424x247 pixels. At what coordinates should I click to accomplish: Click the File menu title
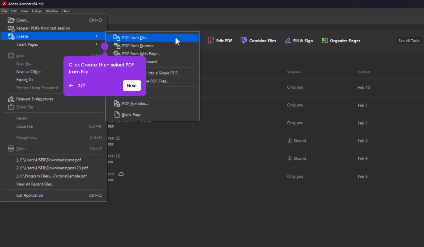coord(4,11)
